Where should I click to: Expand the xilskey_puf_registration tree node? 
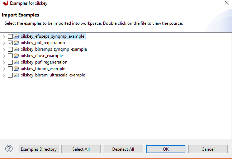(4, 43)
